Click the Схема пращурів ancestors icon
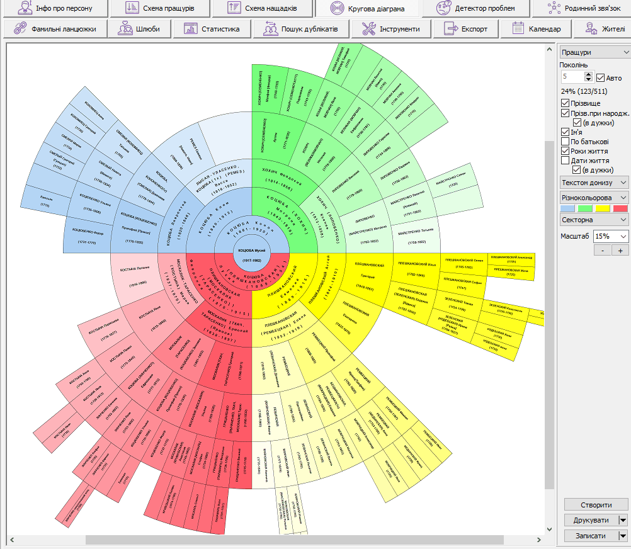The image size is (631, 549). coord(132,8)
